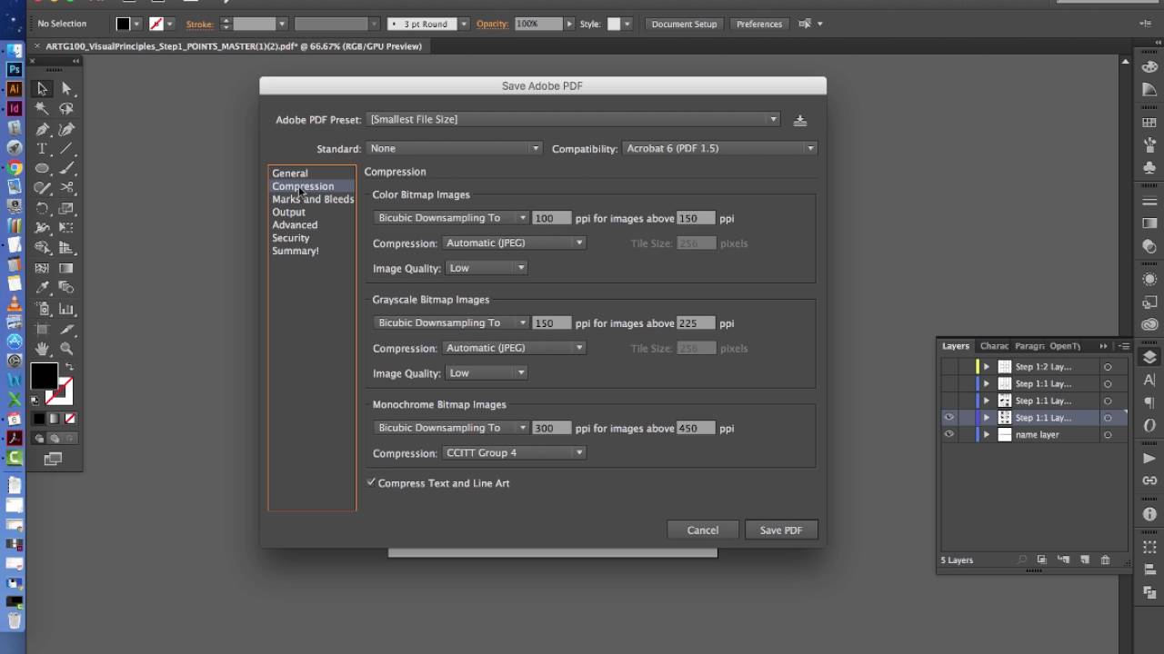The width and height of the screenshot is (1164, 654).
Task: Expand the Step 1:2 layer triangle
Action: tap(987, 367)
